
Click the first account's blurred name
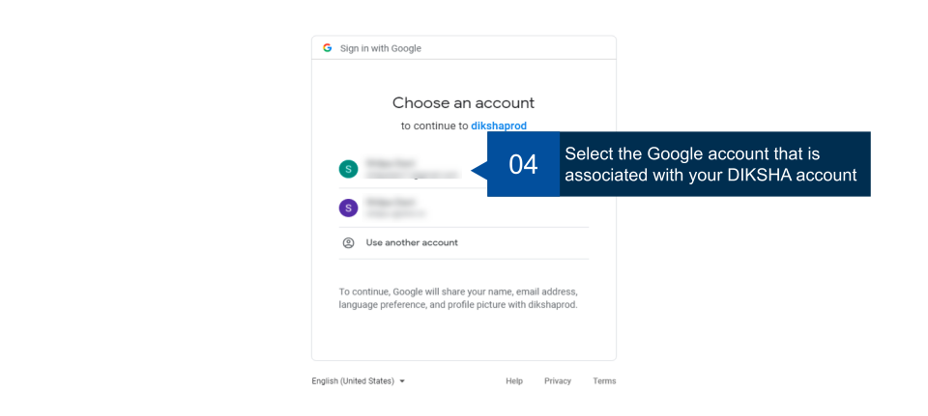391,163
